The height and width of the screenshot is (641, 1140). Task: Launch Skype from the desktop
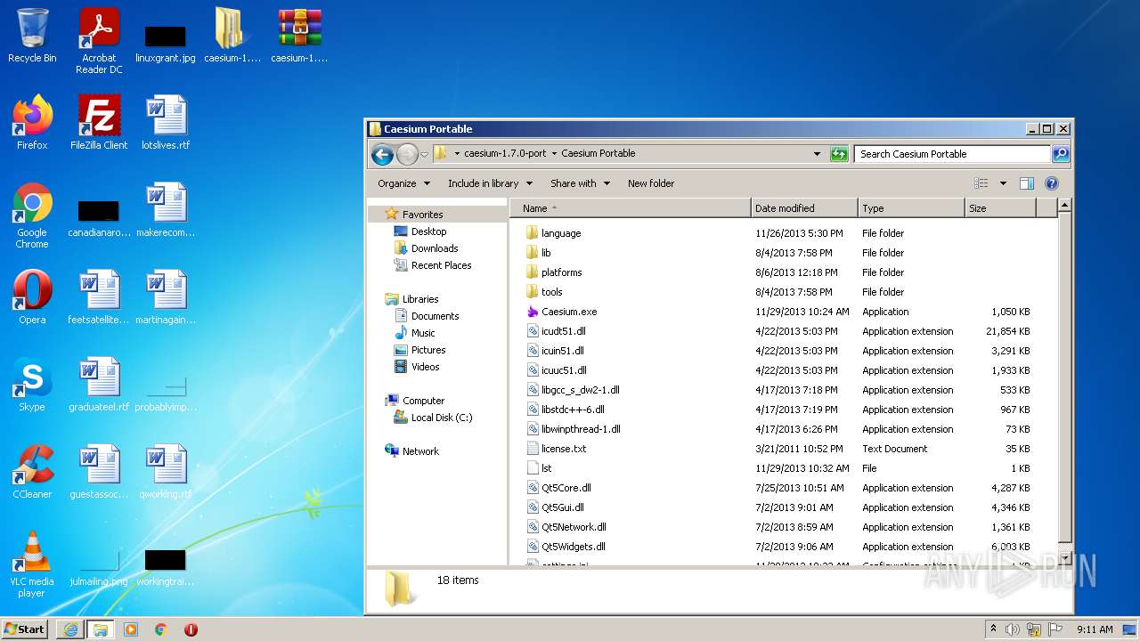(x=32, y=385)
